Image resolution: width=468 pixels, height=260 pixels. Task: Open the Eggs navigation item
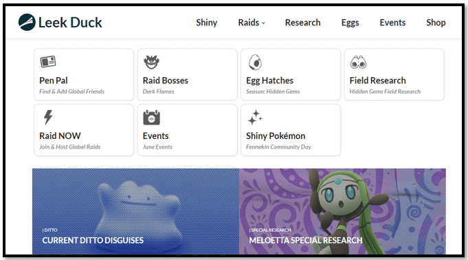350,23
